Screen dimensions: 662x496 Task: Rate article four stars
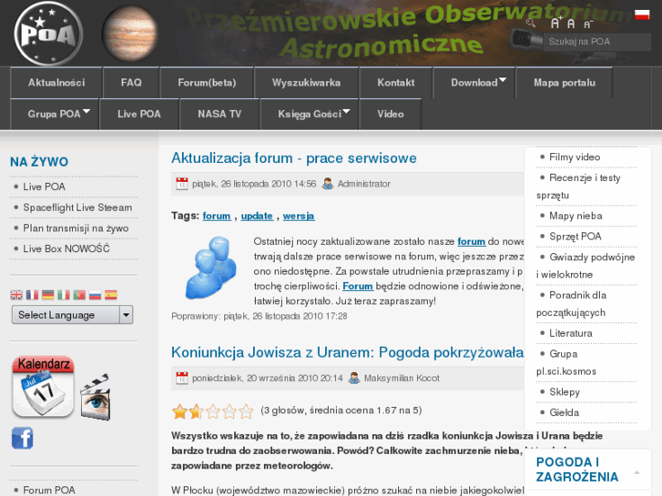(x=229, y=411)
